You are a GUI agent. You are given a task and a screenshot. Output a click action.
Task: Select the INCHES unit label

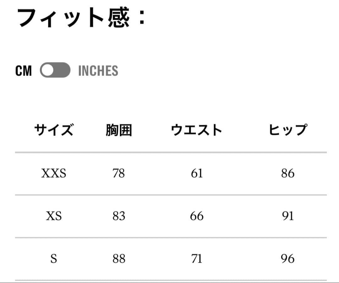pyautogui.click(x=98, y=71)
